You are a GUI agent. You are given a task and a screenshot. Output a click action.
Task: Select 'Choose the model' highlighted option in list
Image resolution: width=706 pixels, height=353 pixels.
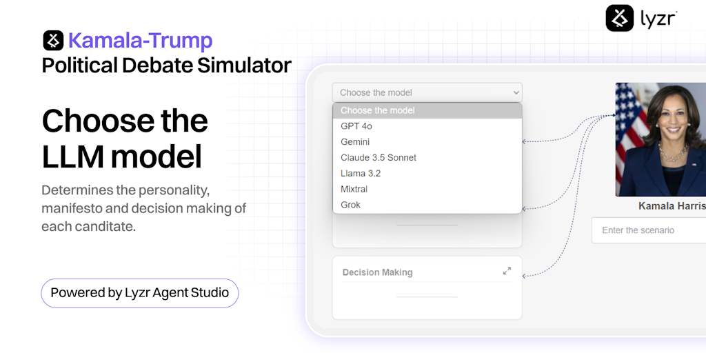(x=427, y=110)
